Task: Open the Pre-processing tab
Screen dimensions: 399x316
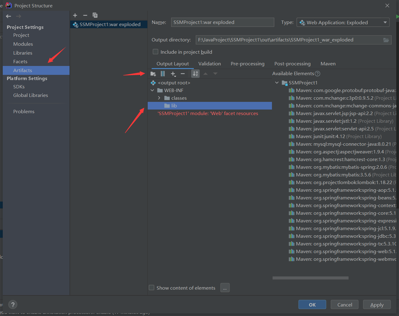Action: click(248, 64)
